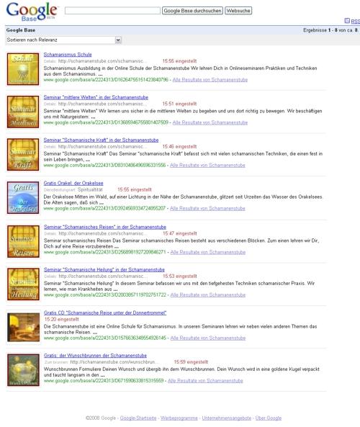Click the Donnertrommel CD thumbnail
The image size is (360, 427).
pyautogui.click(x=24, y=327)
